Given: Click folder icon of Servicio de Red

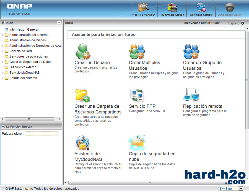Looking at the screenshot, I should point(7,51).
